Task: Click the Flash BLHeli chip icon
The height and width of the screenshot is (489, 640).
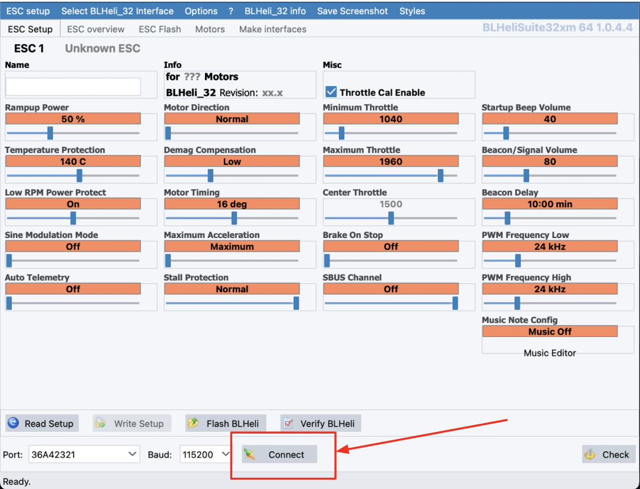Action: point(193,423)
